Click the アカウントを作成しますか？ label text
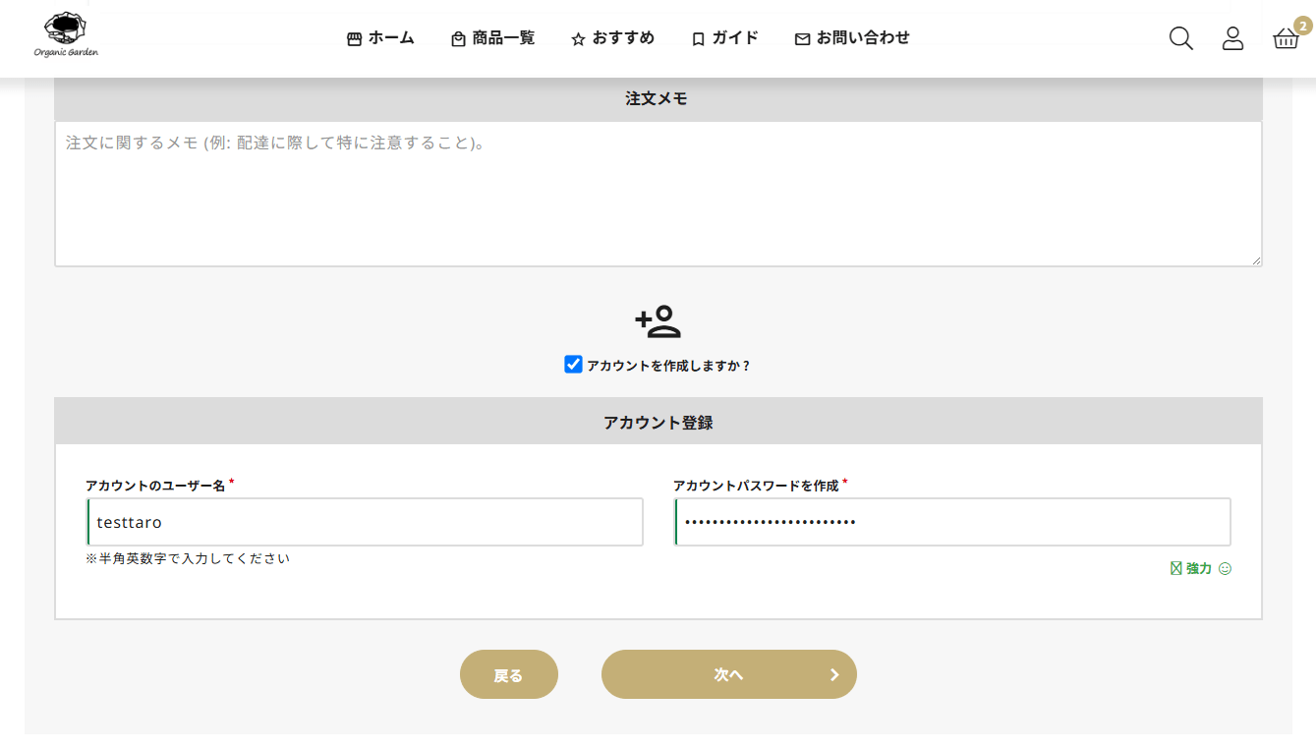The width and height of the screenshot is (1316, 748). pos(668,366)
